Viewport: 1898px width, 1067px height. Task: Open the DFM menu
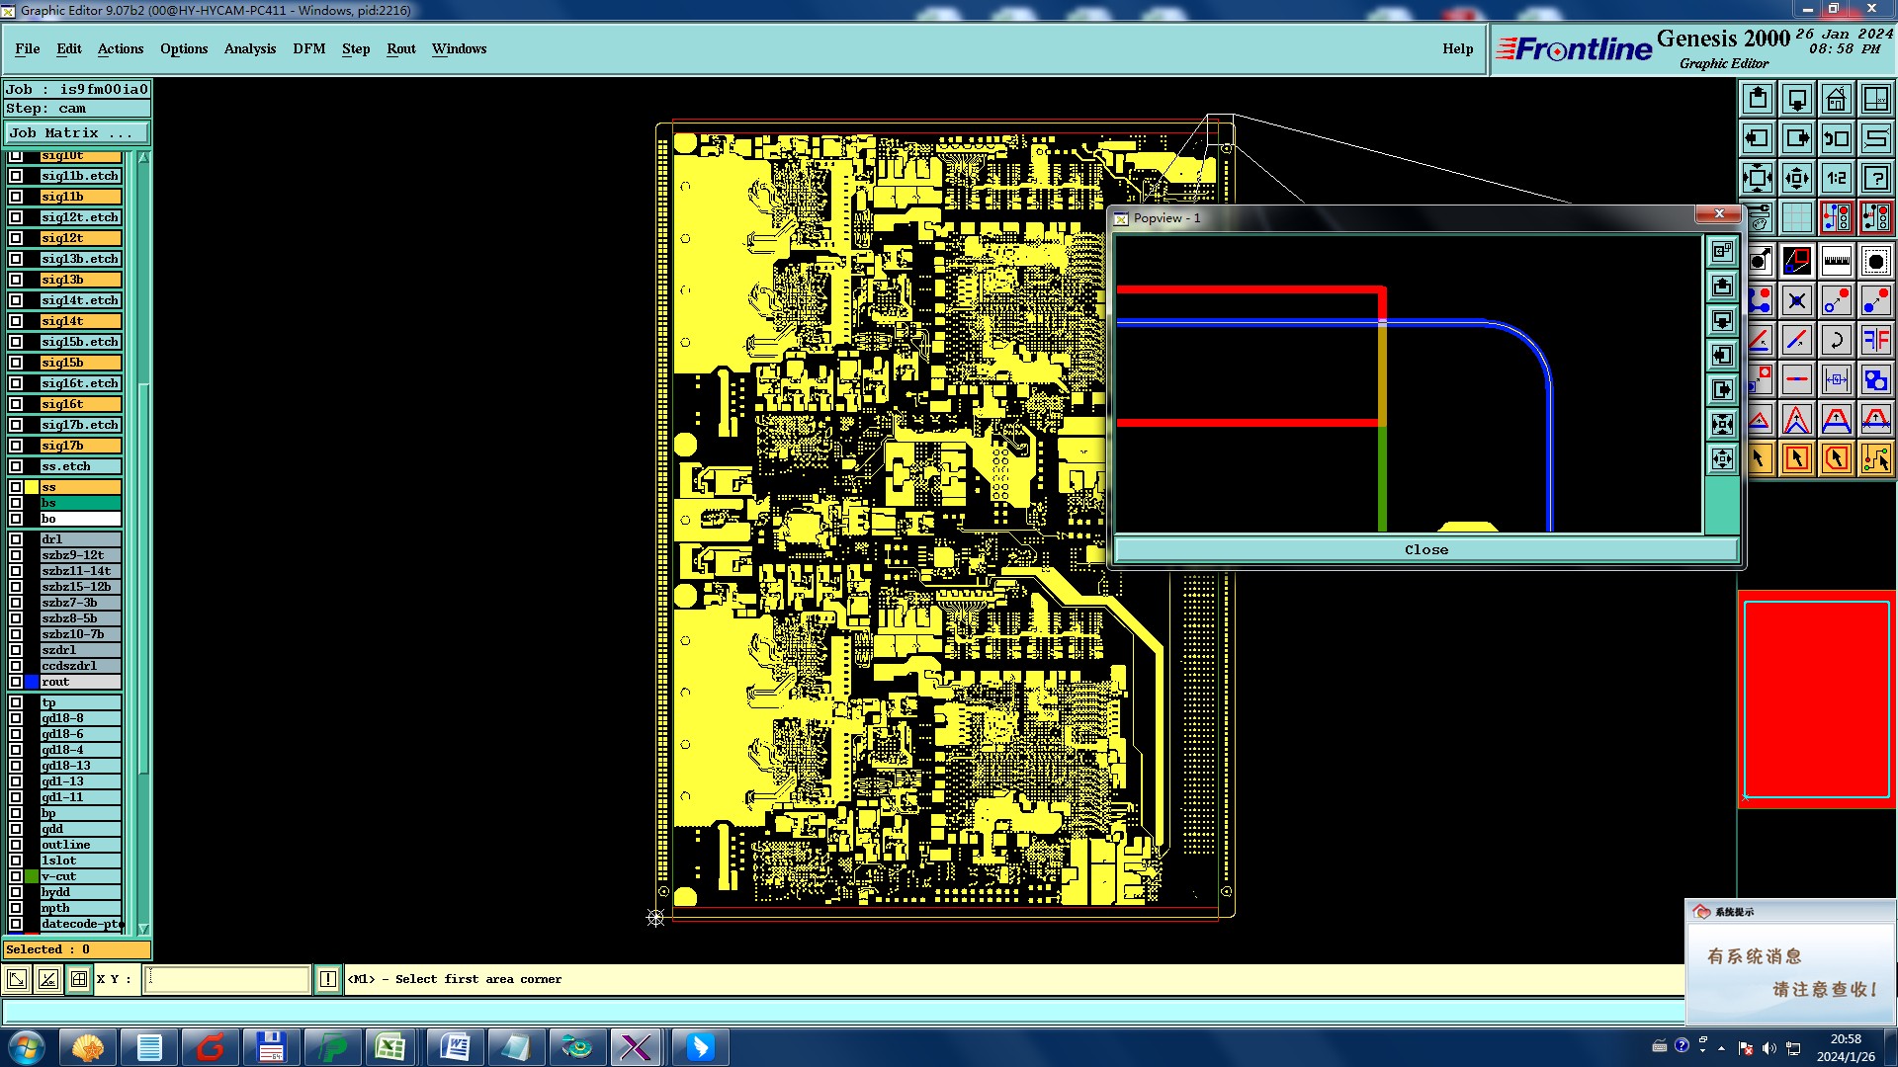pyautogui.click(x=308, y=48)
